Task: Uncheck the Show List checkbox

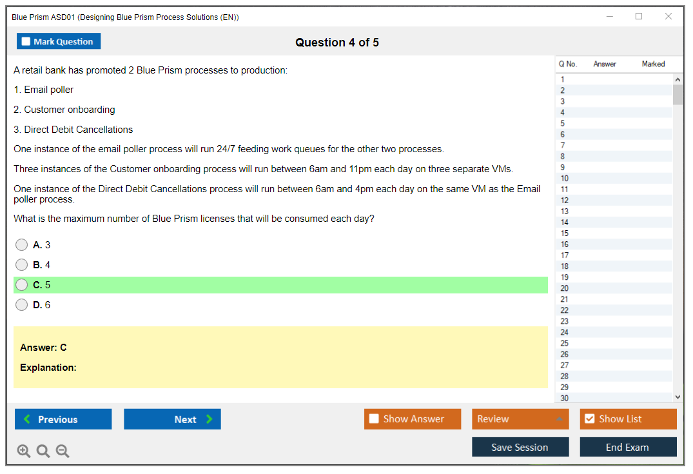Action: [x=589, y=419]
